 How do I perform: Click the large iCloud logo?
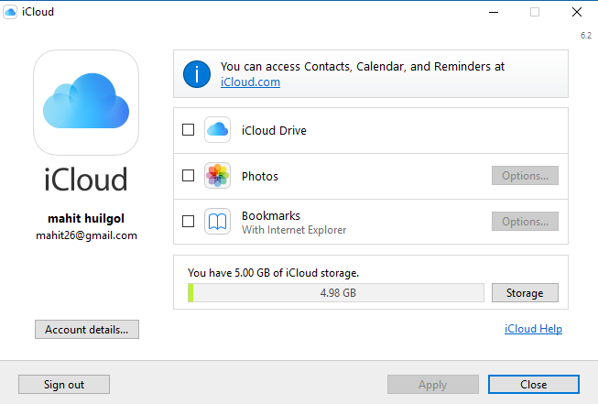[x=86, y=102]
